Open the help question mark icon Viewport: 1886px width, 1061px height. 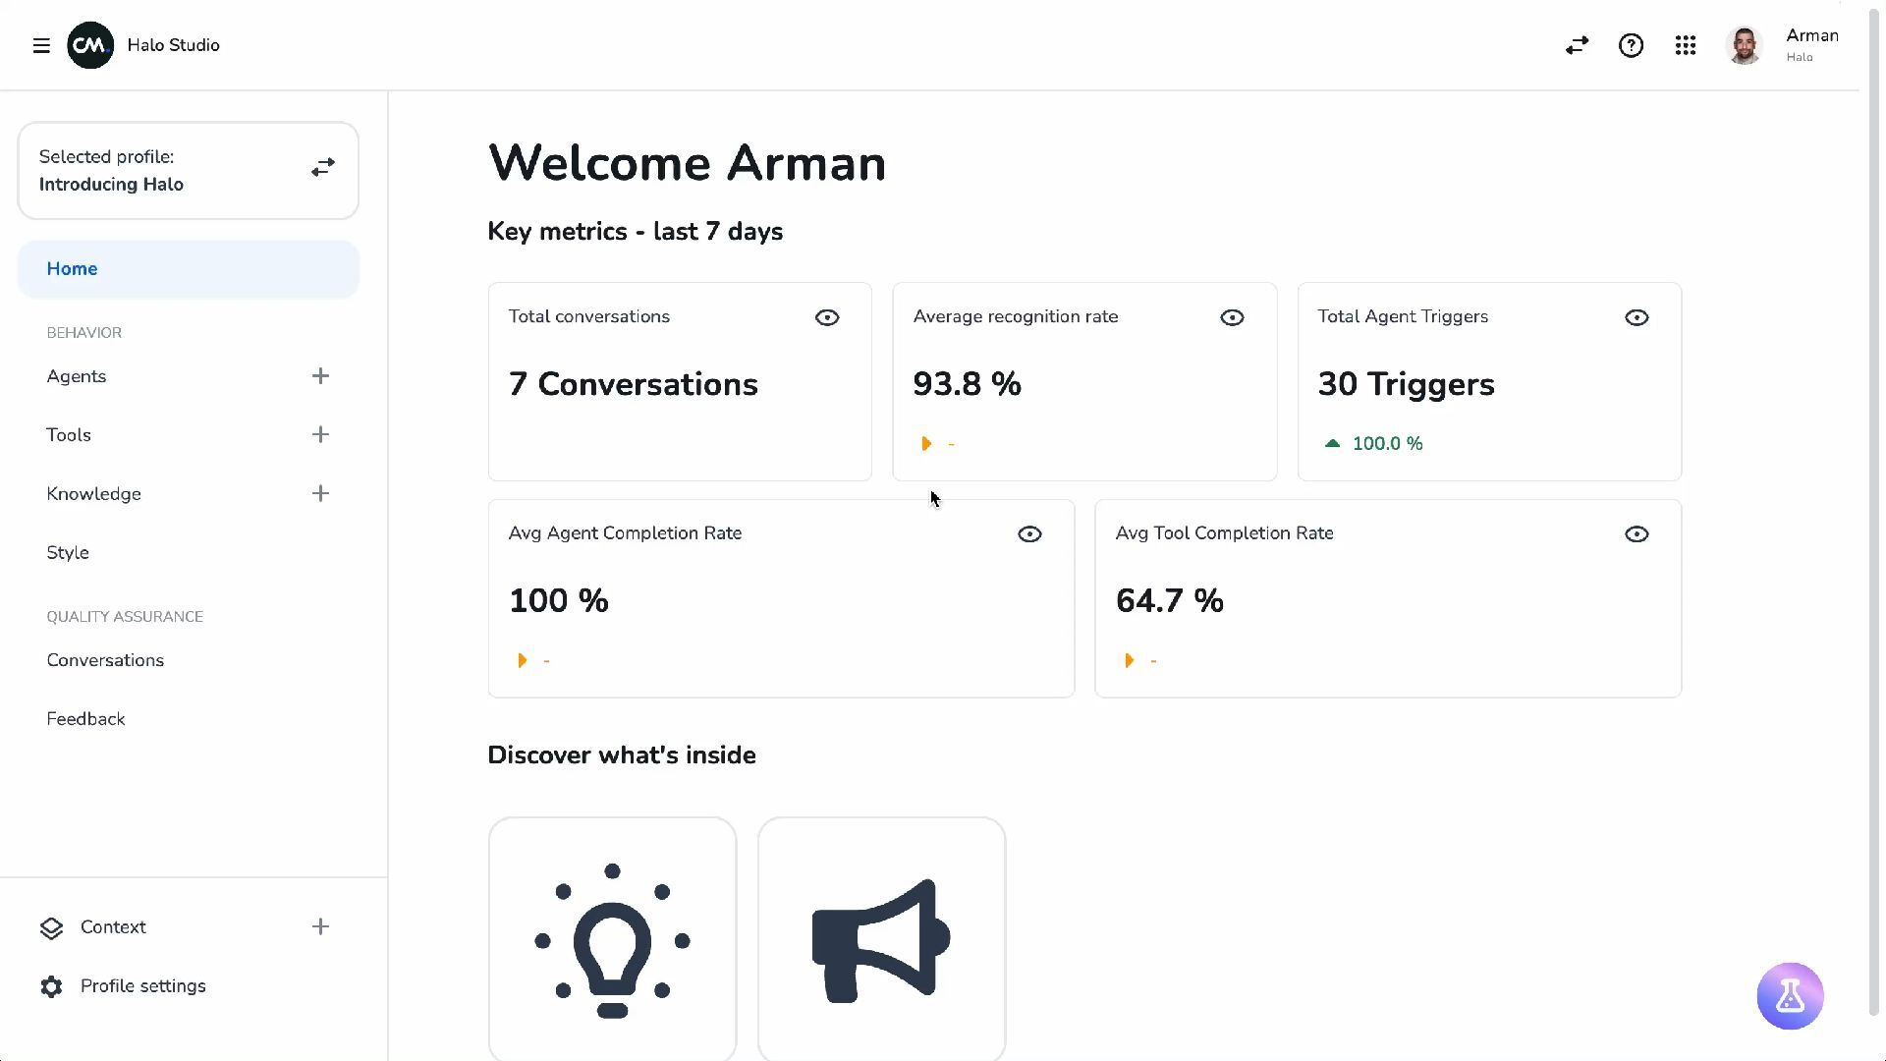click(1631, 46)
